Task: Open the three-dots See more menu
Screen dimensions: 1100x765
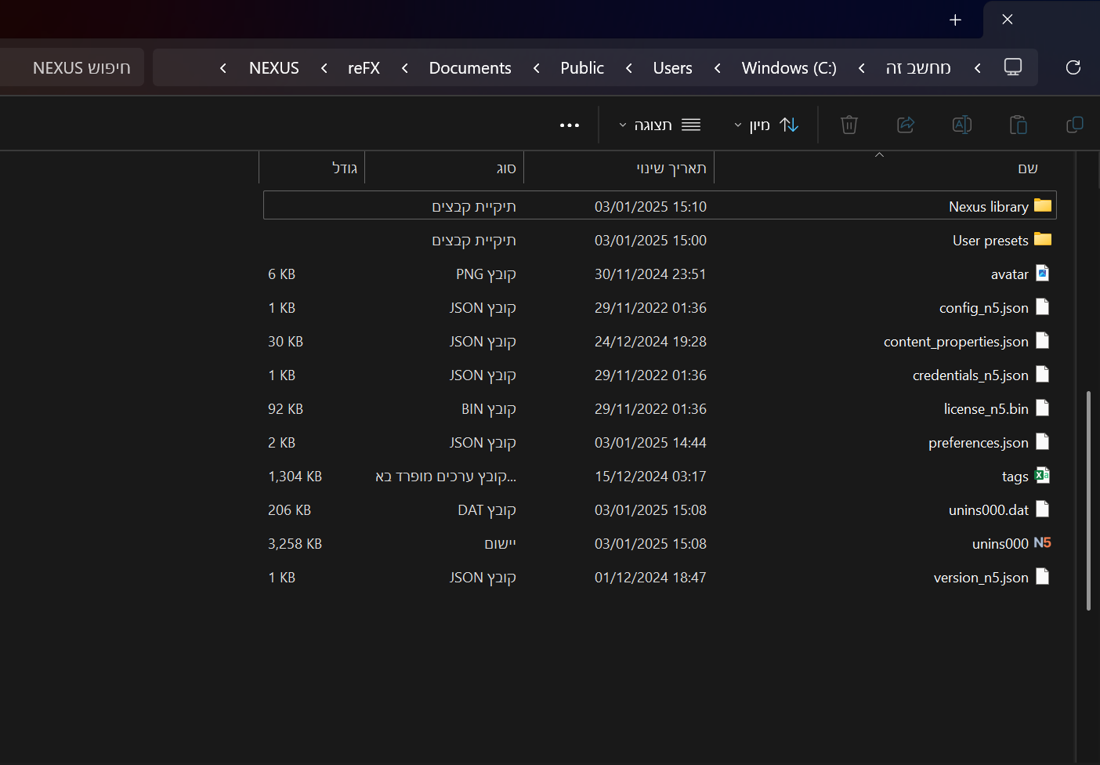Action: (x=570, y=125)
